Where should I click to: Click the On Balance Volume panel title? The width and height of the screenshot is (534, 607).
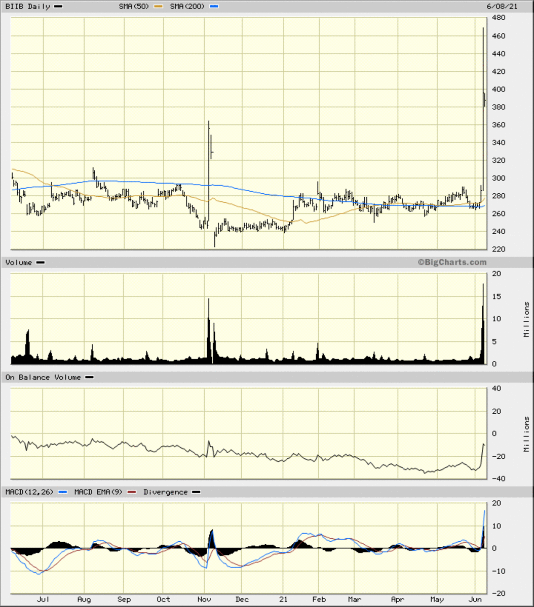click(x=43, y=377)
